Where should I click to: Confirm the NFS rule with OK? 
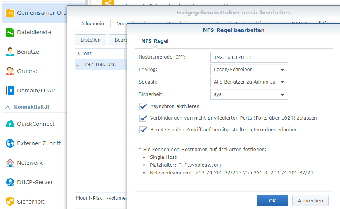(x=272, y=200)
